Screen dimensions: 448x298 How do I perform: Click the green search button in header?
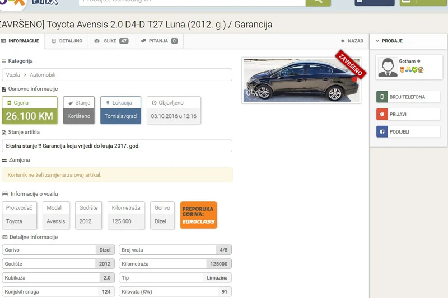318,2
